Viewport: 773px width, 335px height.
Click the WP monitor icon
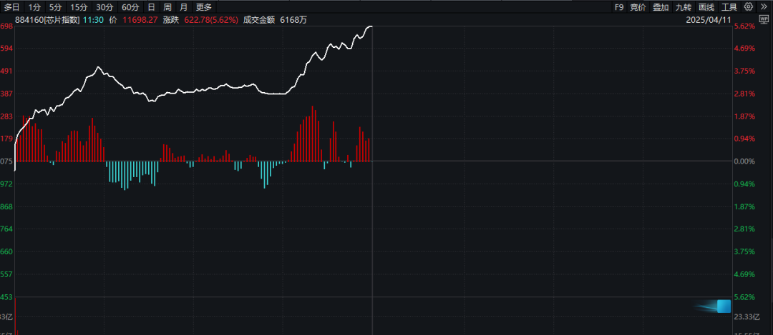764,20
